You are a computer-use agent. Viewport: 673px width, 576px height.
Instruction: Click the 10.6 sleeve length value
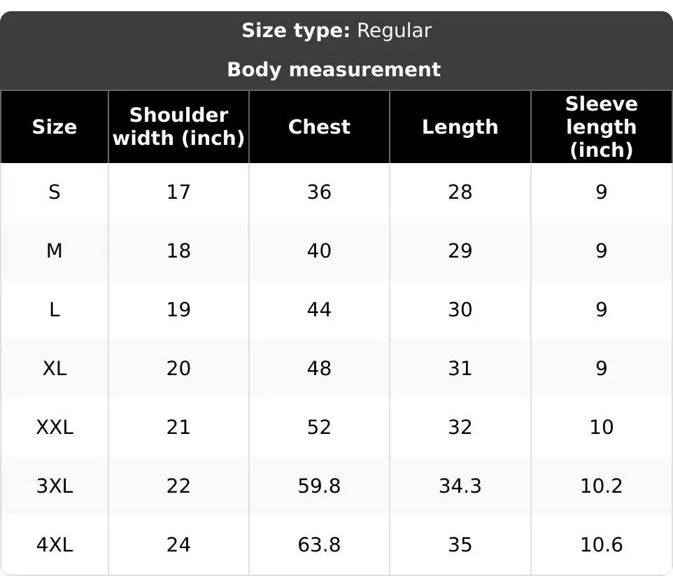pos(602,545)
